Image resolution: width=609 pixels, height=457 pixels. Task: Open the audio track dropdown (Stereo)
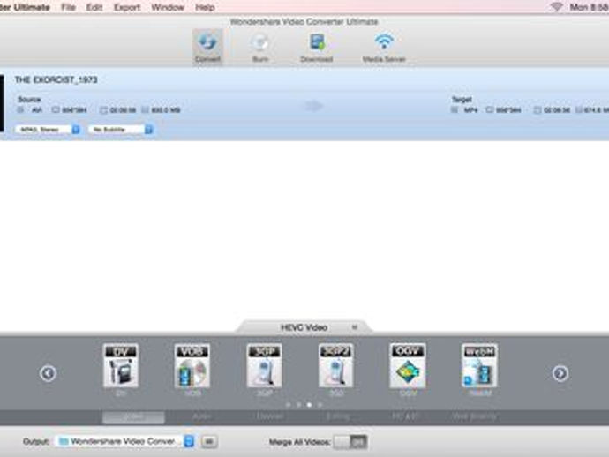(48, 130)
